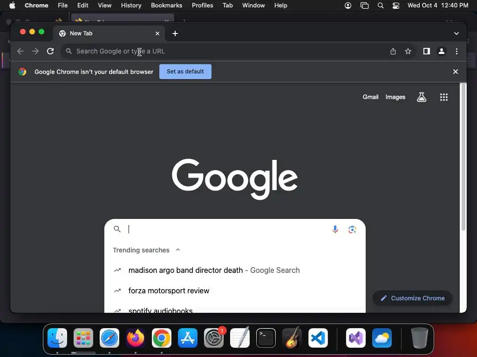Open the Window menu
This screenshot has height=357, width=477.
pyautogui.click(x=253, y=6)
